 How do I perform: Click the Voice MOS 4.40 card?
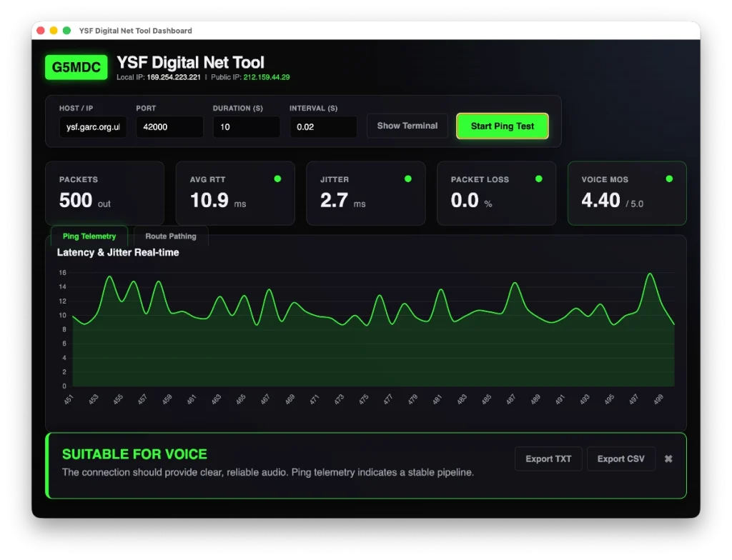626,193
